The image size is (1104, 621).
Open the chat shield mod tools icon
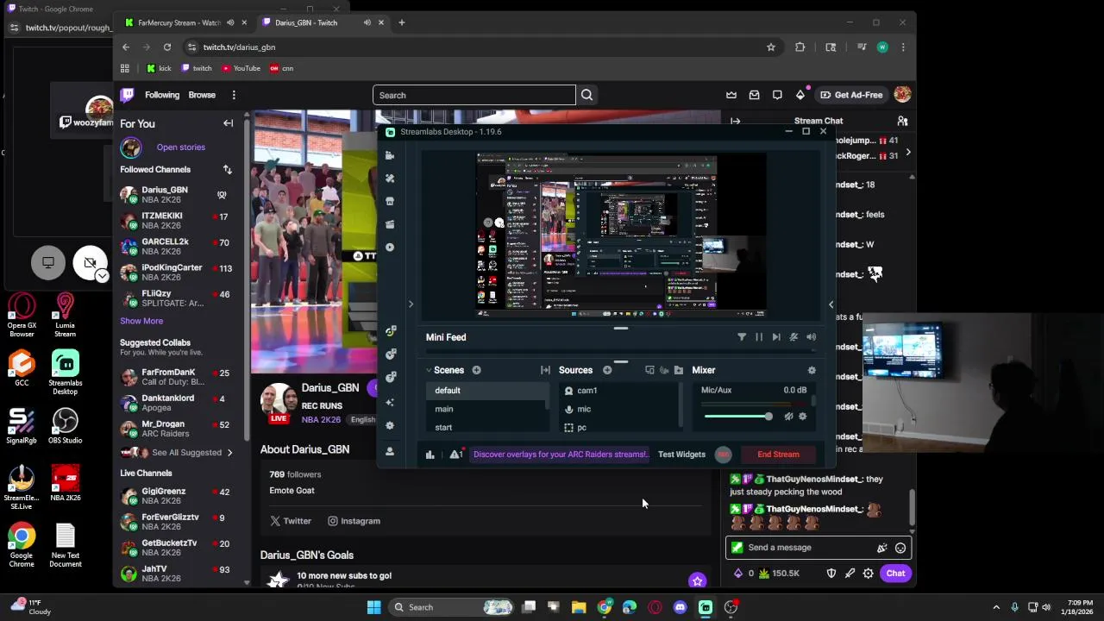[831, 574]
